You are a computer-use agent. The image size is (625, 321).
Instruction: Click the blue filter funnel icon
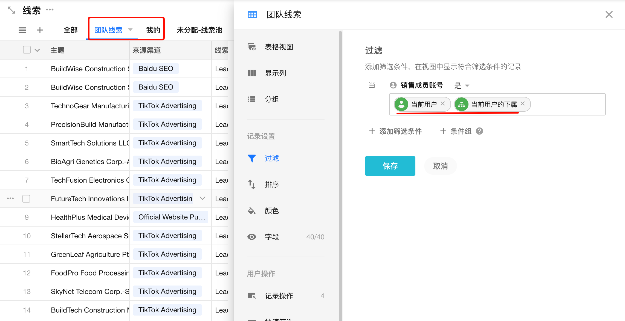point(252,158)
